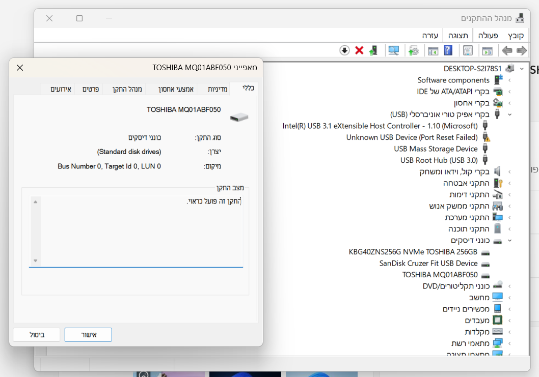Switch to the אמצעי אחסון tab
This screenshot has width=539, height=377.
click(x=176, y=89)
